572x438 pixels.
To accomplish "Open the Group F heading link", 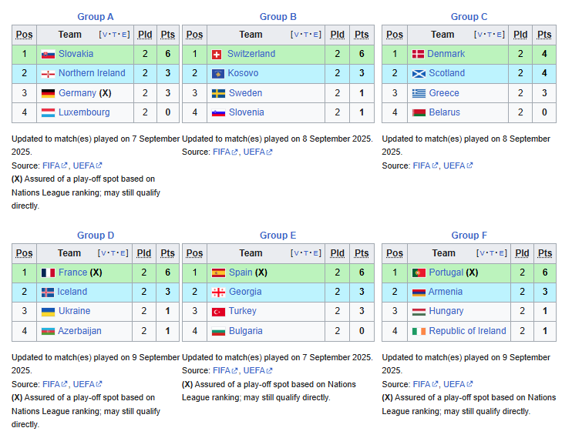I will pyautogui.click(x=469, y=236).
